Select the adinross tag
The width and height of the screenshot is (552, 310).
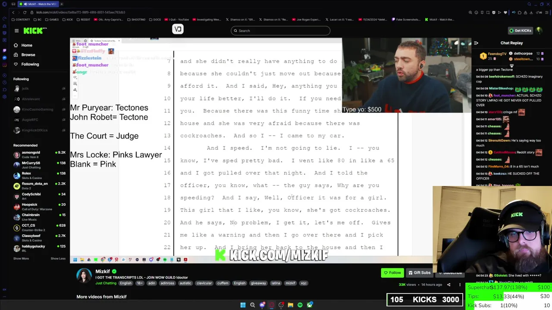[x=167, y=283]
